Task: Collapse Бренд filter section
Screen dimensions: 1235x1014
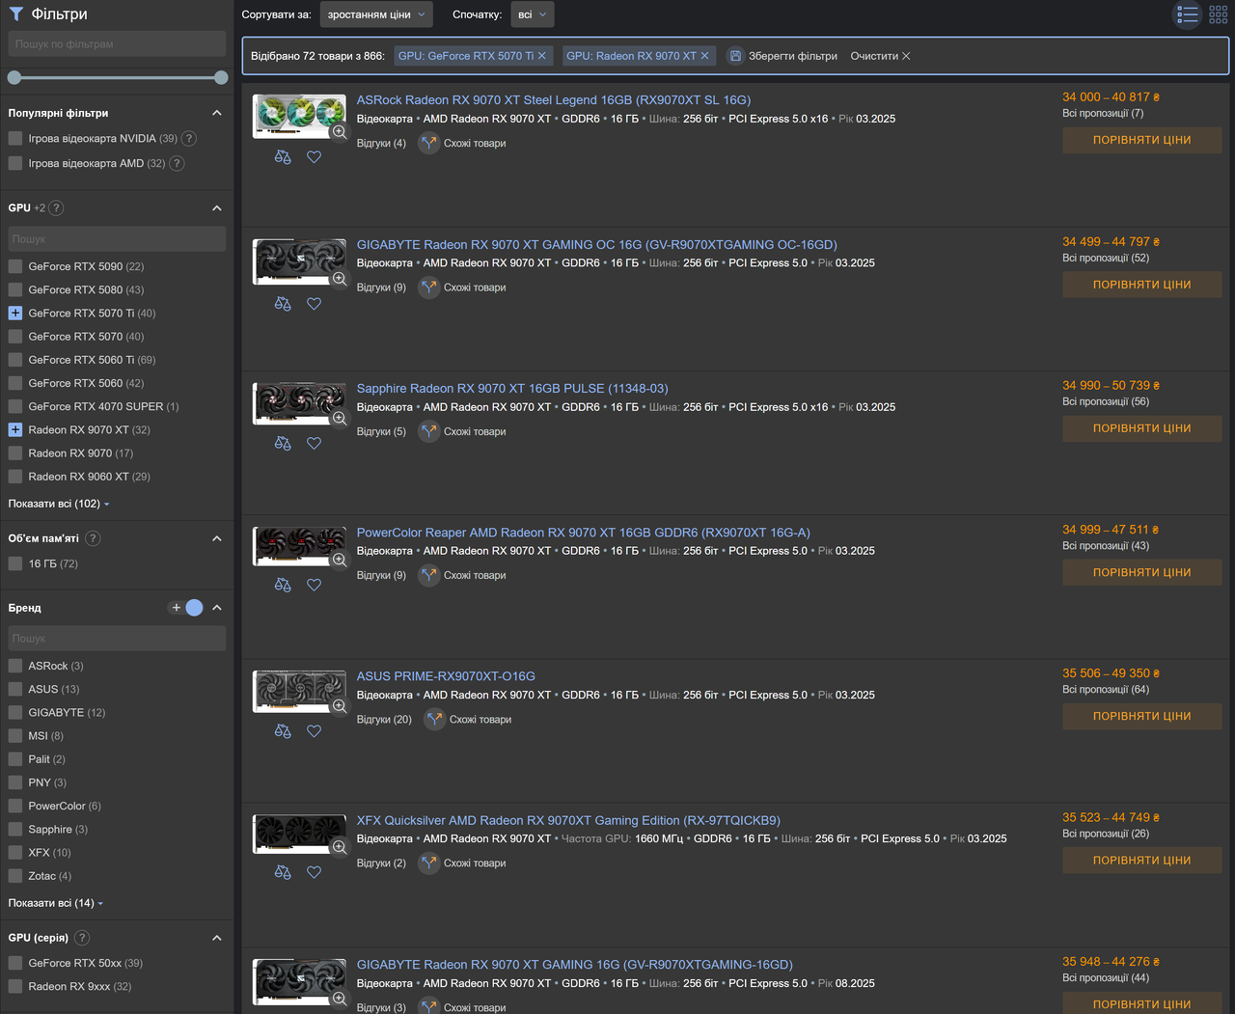Action: point(217,608)
